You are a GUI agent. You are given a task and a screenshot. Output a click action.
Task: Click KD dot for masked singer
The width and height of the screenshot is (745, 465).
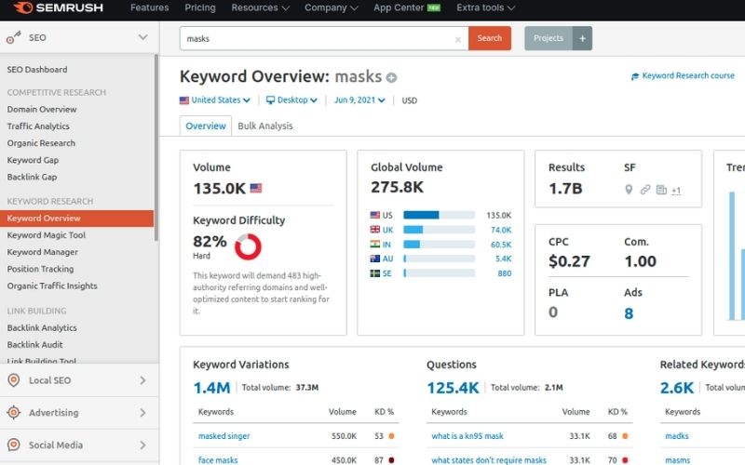(x=391, y=436)
